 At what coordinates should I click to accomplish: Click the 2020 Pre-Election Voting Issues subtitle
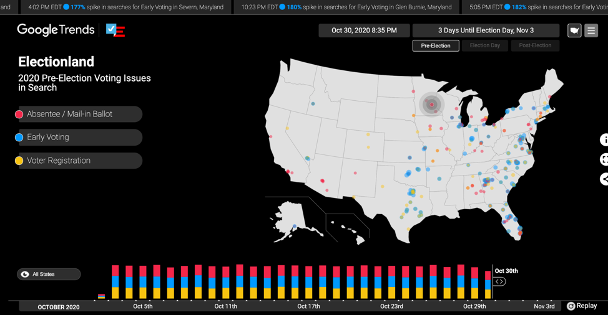click(84, 83)
